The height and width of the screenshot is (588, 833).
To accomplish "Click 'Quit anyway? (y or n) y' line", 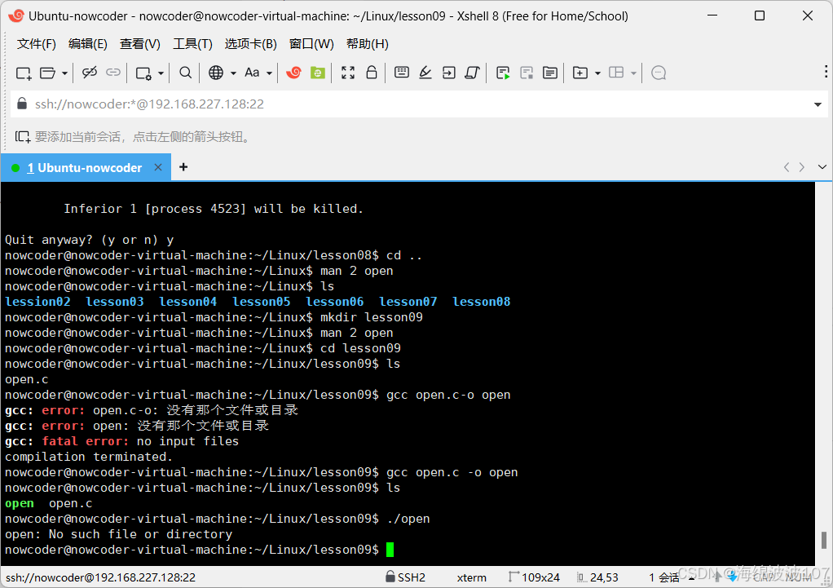I will click(x=90, y=240).
